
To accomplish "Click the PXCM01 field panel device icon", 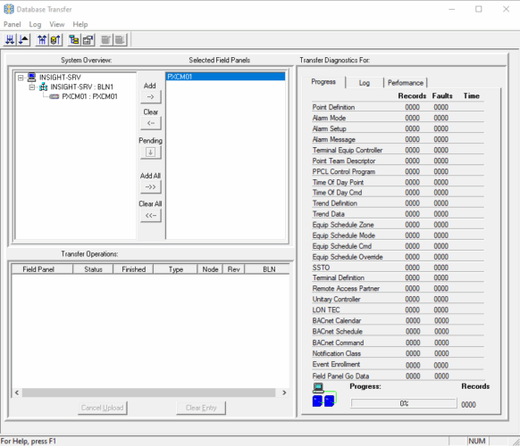I will click(x=55, y=96).
